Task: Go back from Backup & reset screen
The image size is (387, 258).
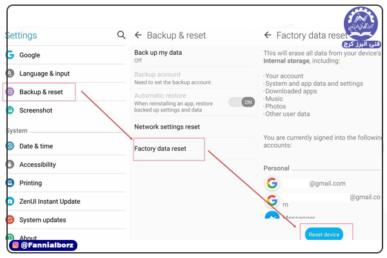Action: [x=138, y=35]
